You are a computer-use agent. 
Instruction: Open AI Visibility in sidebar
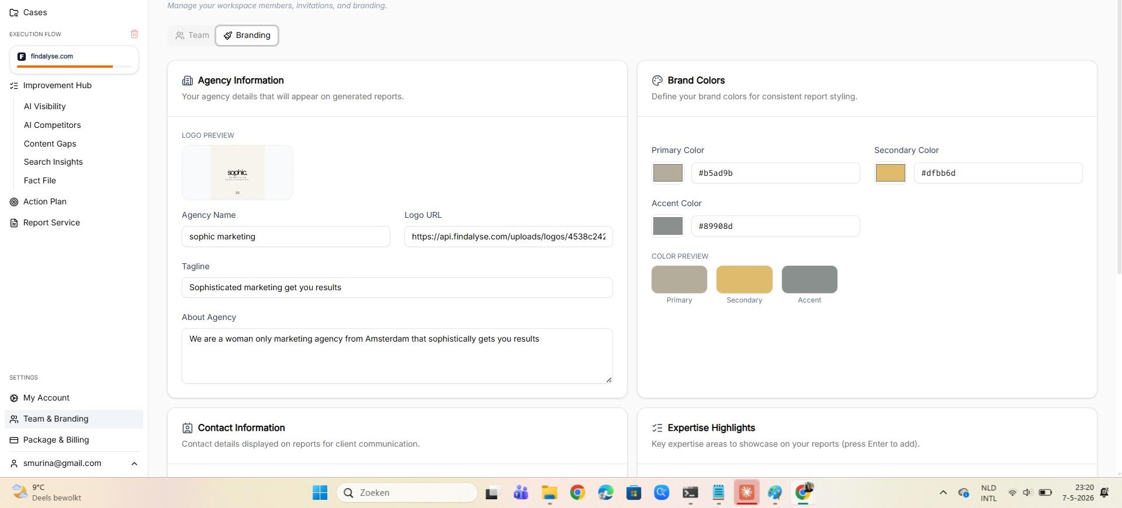point(45,106)
